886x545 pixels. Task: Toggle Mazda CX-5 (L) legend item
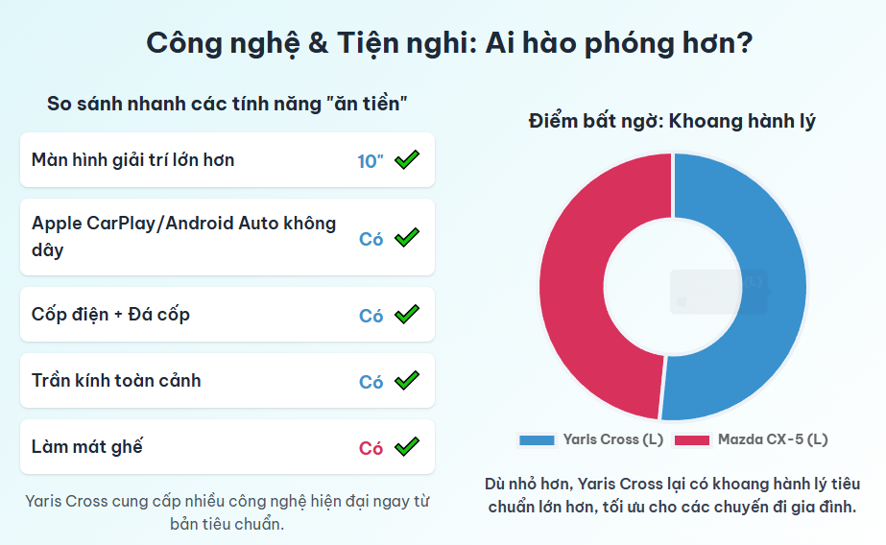coord(751,439)
